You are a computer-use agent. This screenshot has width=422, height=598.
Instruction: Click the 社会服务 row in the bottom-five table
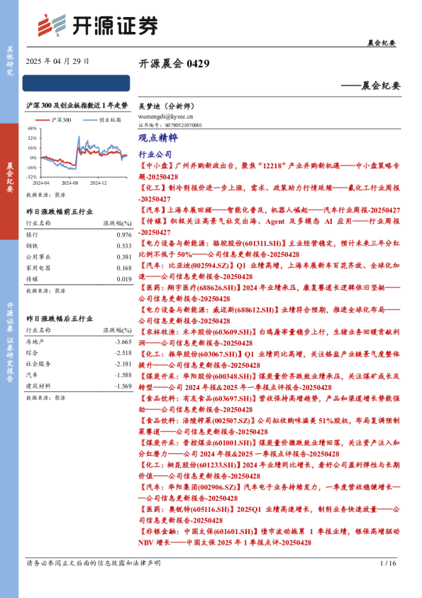click(x=79, y=364)
